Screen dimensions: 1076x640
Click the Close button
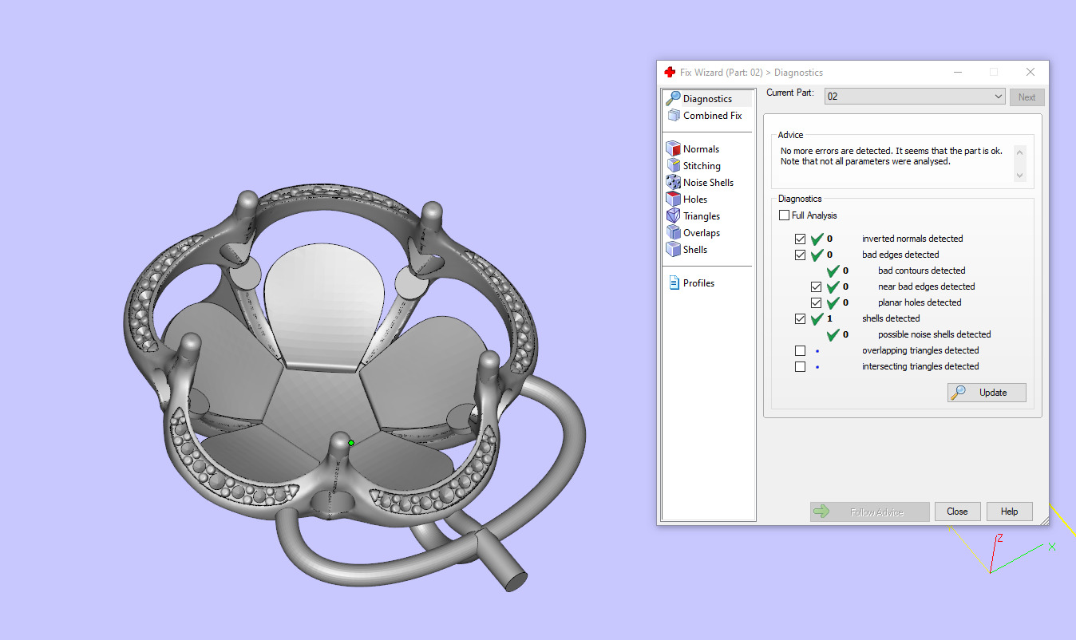(957, 512)
